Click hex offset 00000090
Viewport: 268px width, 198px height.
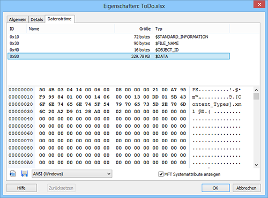(21, 155)
